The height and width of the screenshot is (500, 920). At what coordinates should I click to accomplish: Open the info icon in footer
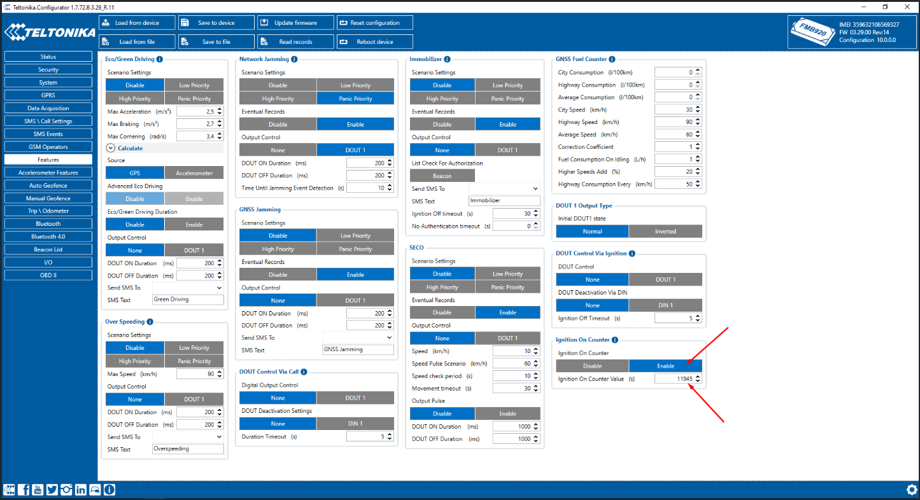[110, 489]
